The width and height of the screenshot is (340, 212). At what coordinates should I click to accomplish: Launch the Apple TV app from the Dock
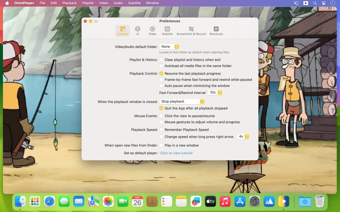[210, 201]
